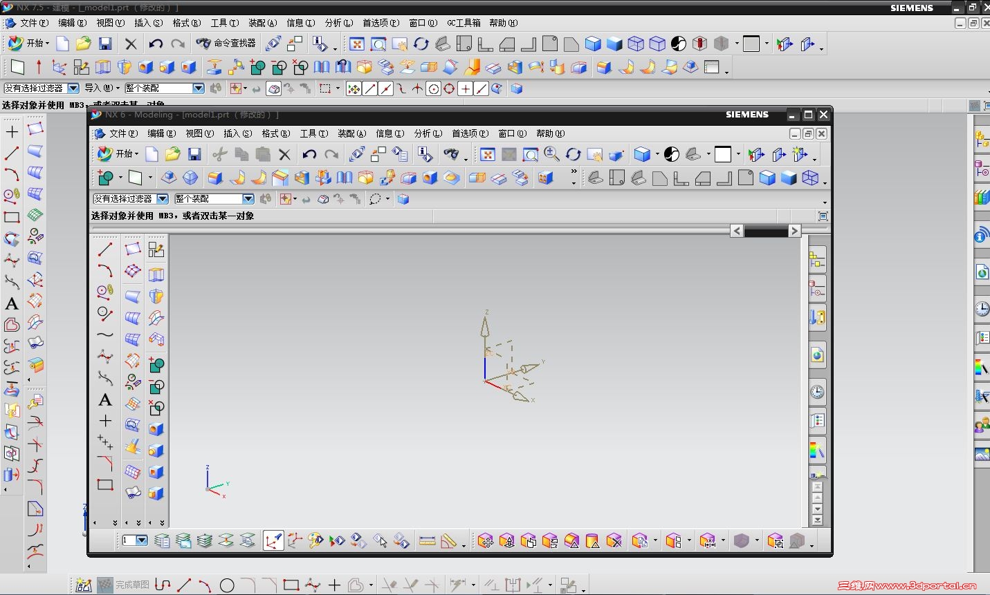Open the 导入(M) dropdown in NX 7.5
990x595 pixels.
point(102,88)
